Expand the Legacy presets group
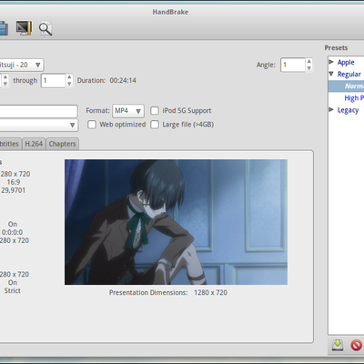 [x=331, y=109]
